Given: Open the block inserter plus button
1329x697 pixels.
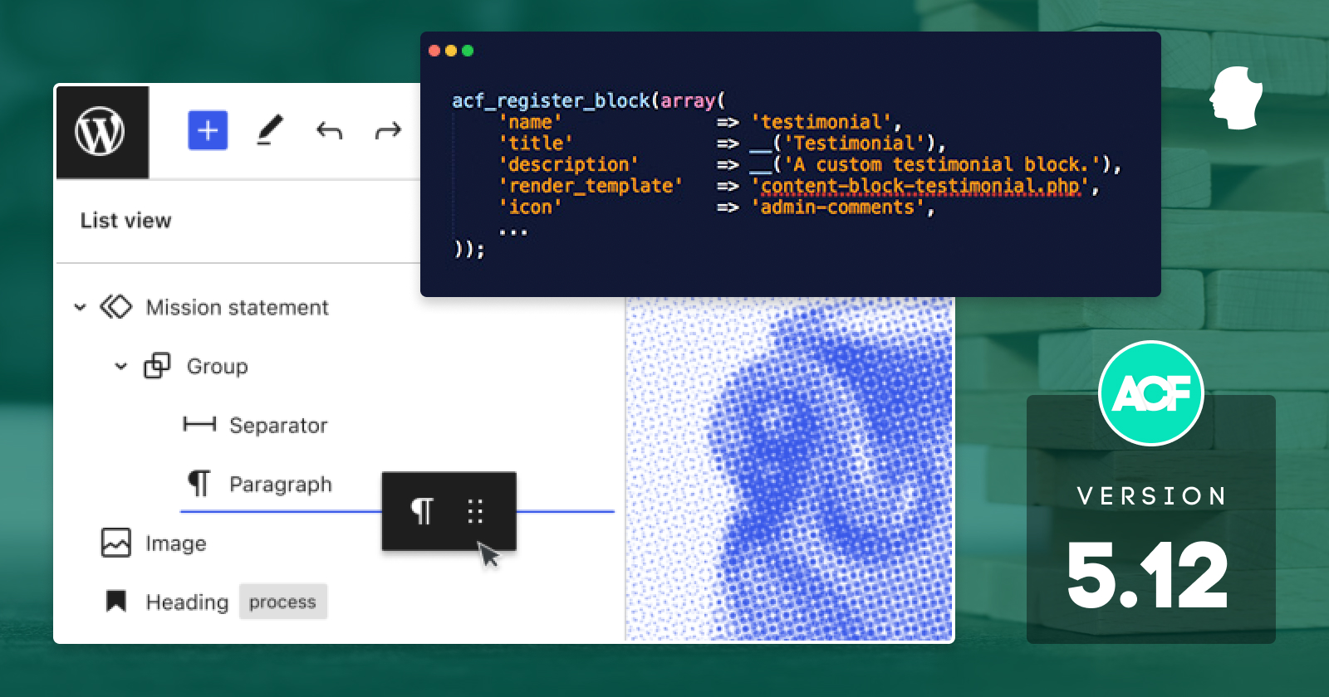Looking at the screenshot, I should [208, 130].
